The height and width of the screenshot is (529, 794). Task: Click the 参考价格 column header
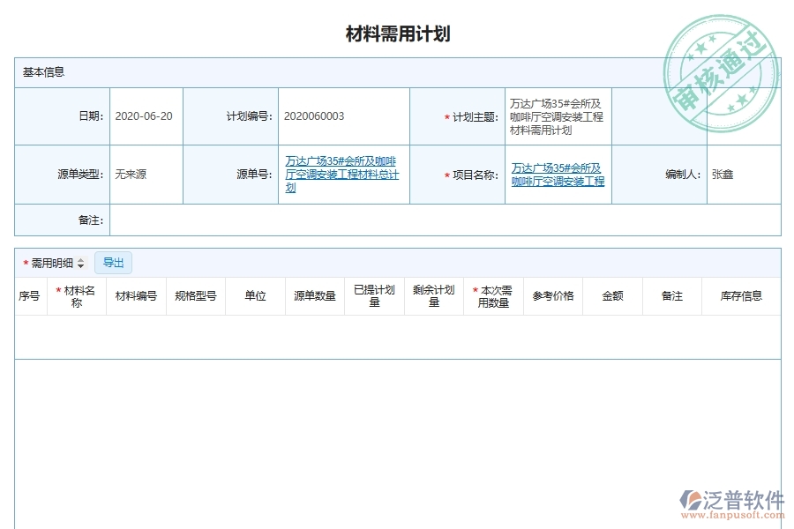pos(551,295)
